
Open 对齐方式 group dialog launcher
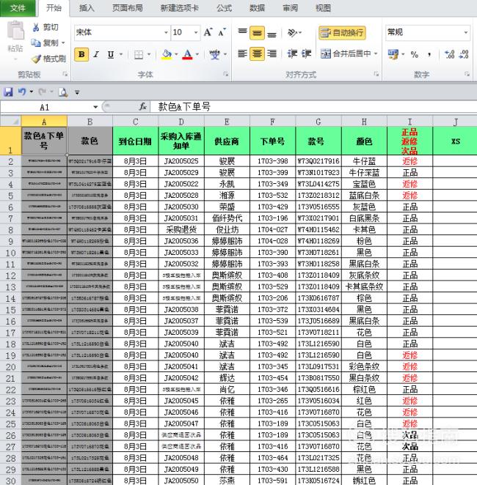[x=376, y=74]
